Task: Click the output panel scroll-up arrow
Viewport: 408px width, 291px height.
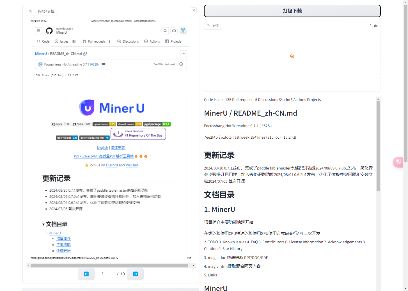Action: (x=378, y=99)
